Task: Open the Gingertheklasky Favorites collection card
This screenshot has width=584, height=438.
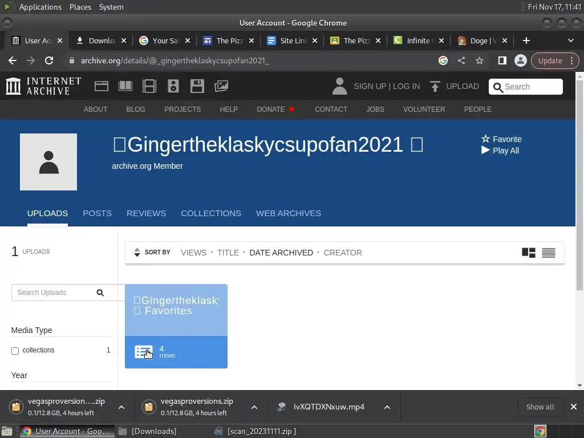Action: 176,326
